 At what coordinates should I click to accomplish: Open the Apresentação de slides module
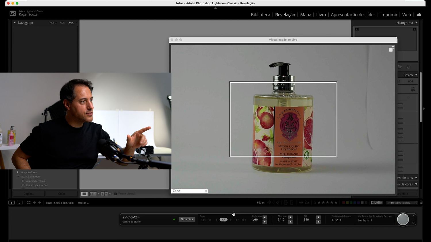coord(353,15)
